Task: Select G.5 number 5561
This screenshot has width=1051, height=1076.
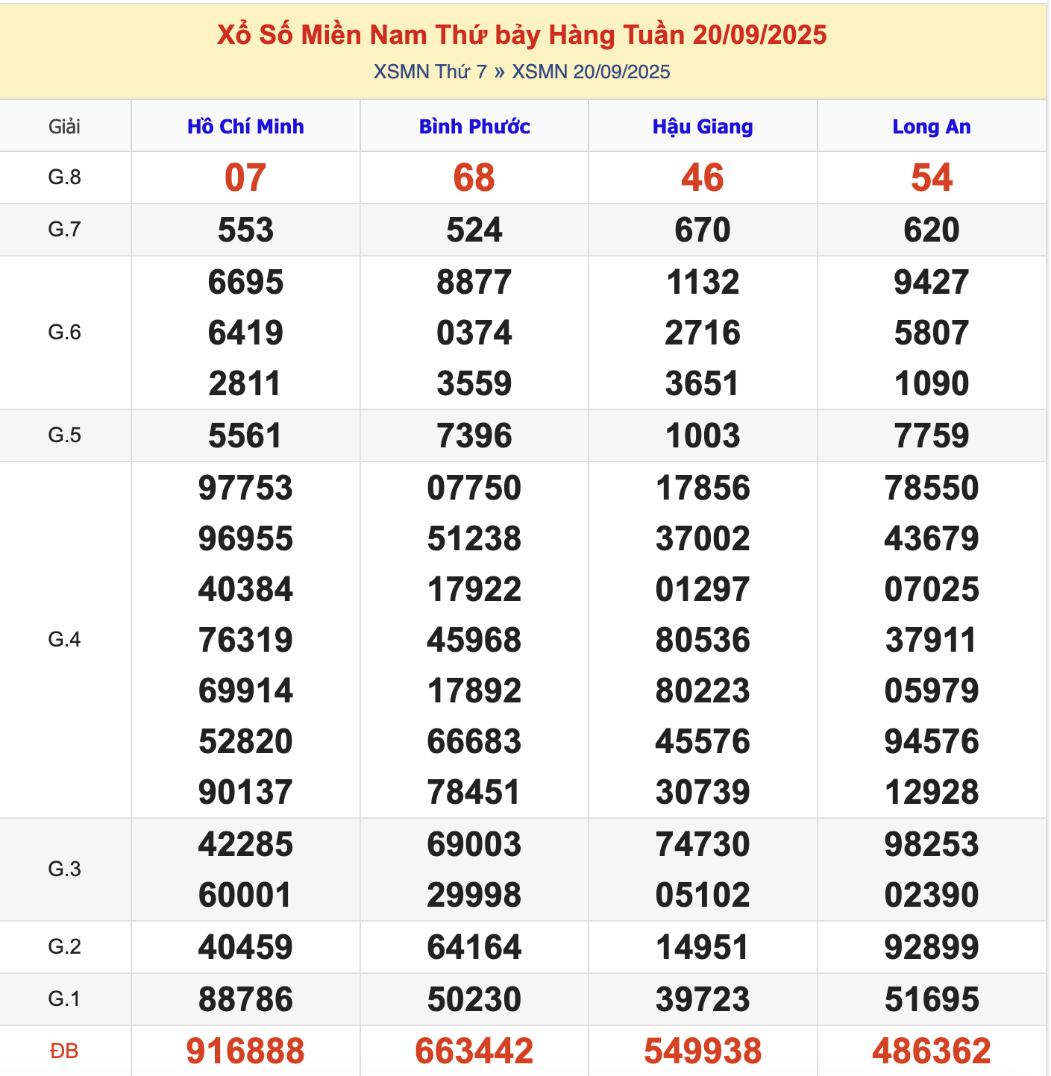Action: [x=245, y=435]
